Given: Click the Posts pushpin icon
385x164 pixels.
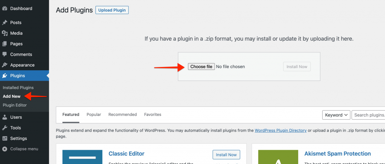Looking at the screenshot, I should pos(5,23).
